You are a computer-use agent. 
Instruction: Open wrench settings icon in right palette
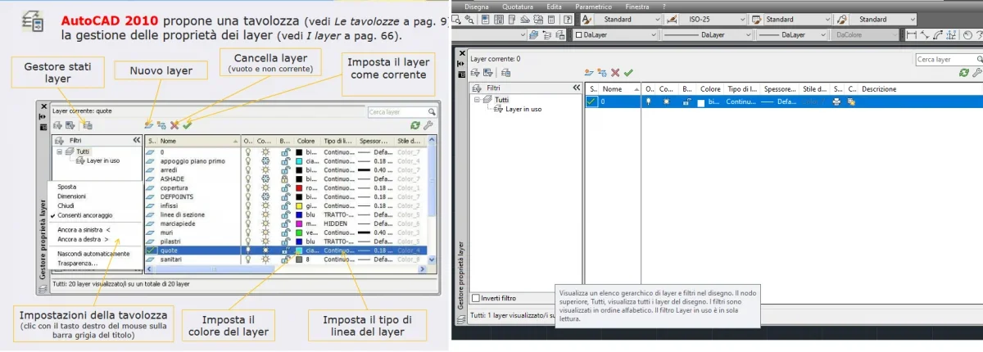tap(977, 73)
